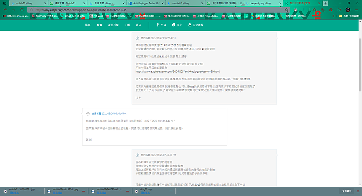Expand the bookmarks overflow chevron
The width and height of the screenshot is (362, 196).
334,16
